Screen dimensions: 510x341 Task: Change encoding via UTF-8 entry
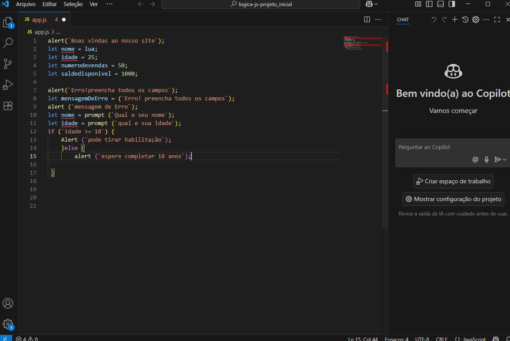(422, 339)
